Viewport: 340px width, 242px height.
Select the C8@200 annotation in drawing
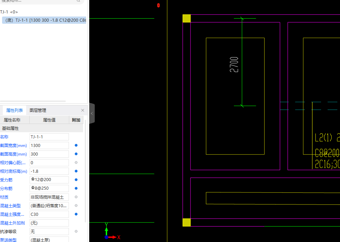(327, 154)
